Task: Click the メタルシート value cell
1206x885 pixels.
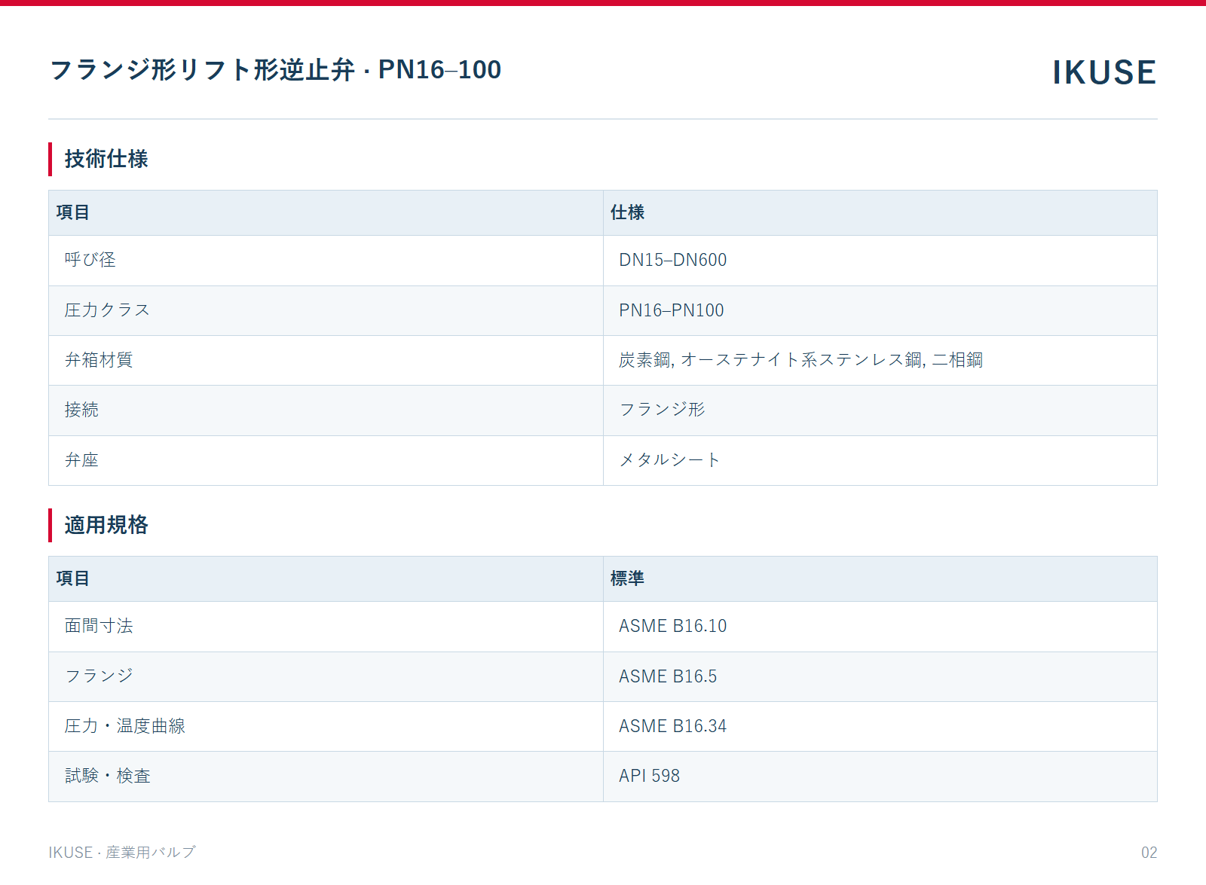Action: (880, 460)
